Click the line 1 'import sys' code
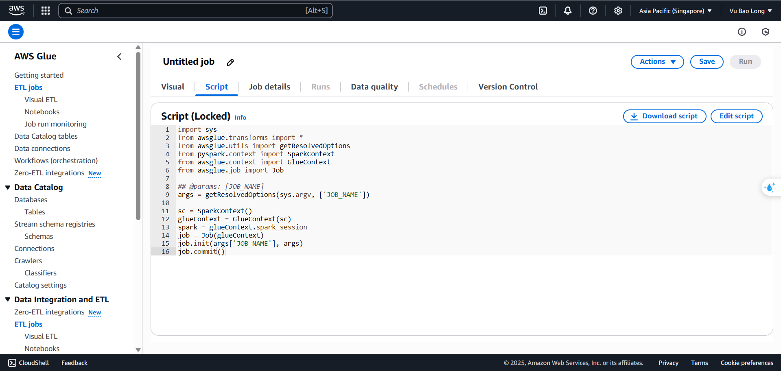Image resolution: width=781 pixels, height=371 pixels. tap(197, 129)
